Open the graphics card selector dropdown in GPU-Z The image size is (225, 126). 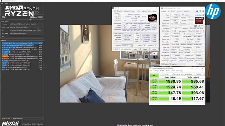(x=173, y=64)
